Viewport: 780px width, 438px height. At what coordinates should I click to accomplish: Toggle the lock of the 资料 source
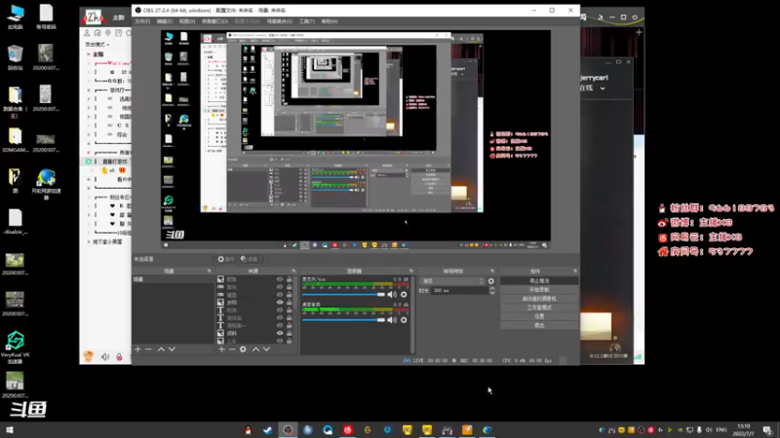[289, 333]
